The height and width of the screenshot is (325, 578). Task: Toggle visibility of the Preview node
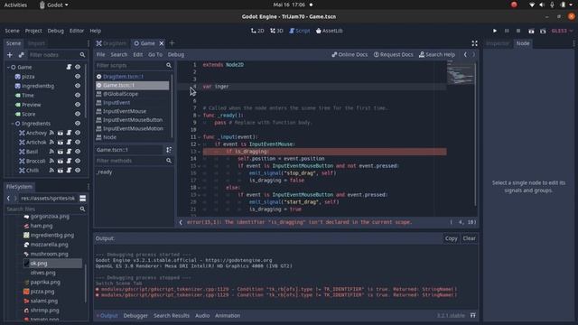[x=78, y=105]
